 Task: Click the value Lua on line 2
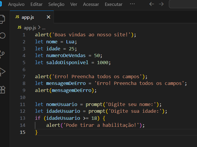(70, 42)
